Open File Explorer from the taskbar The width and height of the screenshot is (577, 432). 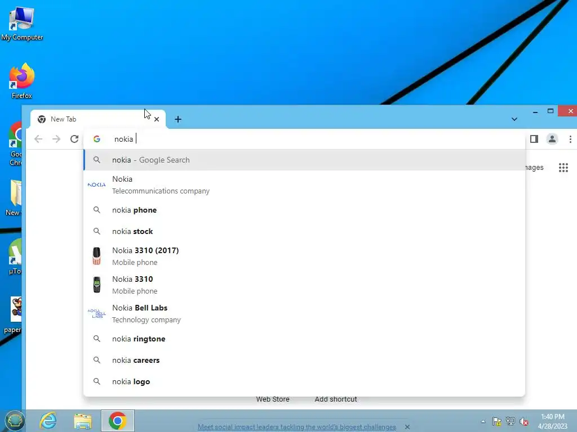tap(83, 421)
